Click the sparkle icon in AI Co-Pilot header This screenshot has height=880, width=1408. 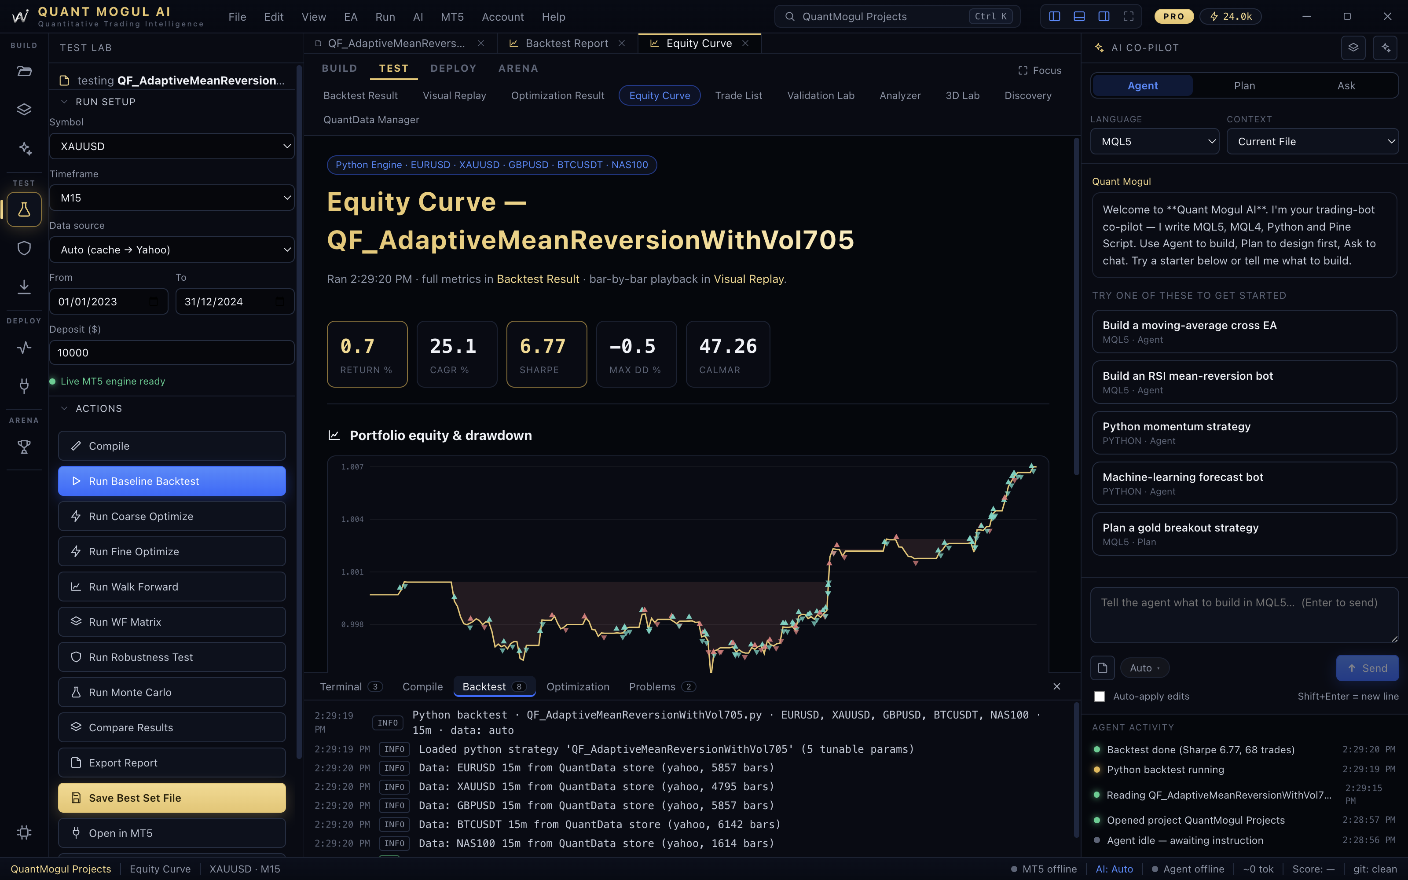(x=1385, y=48)
